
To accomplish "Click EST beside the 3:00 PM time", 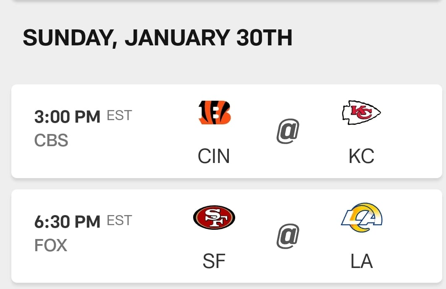I will coord(119,115).
